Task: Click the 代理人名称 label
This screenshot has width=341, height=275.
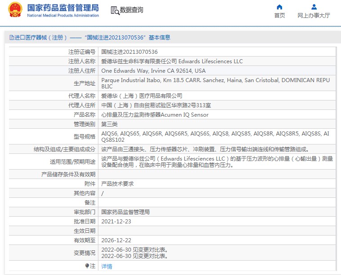Action: click(x=82, y=96)
